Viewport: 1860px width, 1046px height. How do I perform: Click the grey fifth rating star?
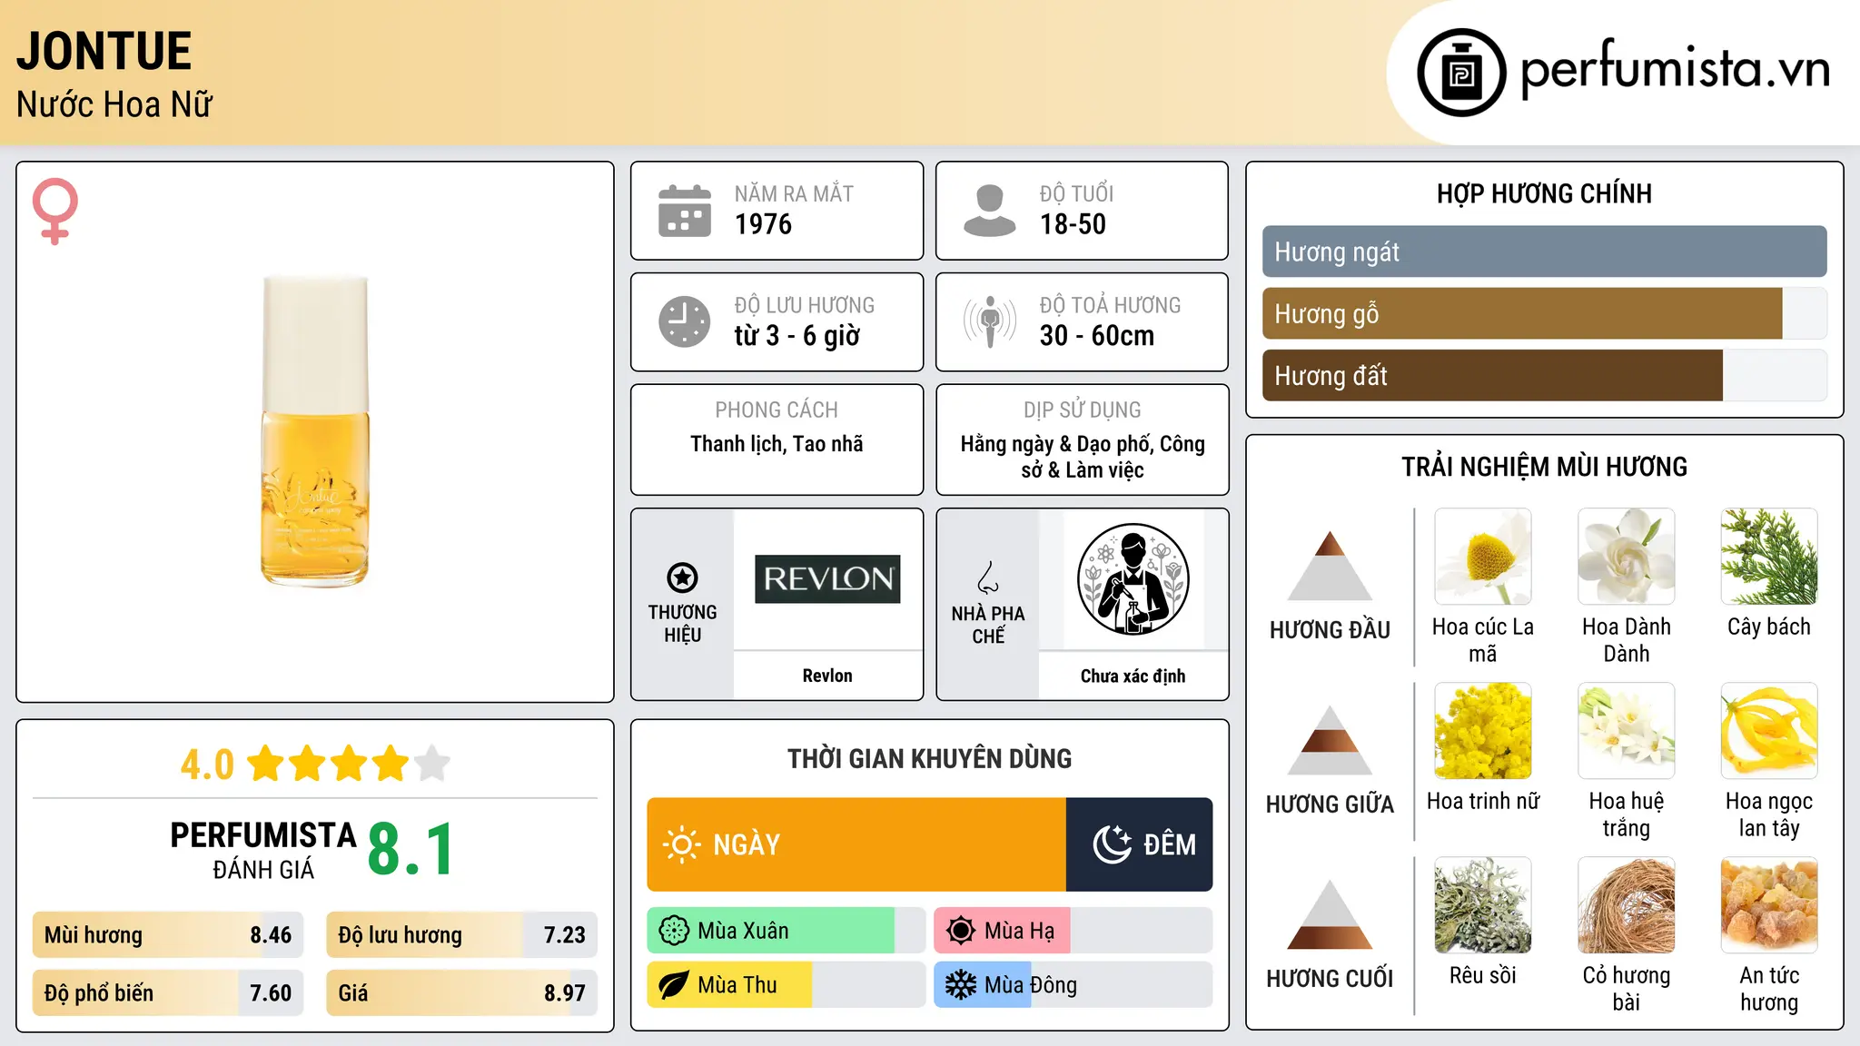[432, 764]
